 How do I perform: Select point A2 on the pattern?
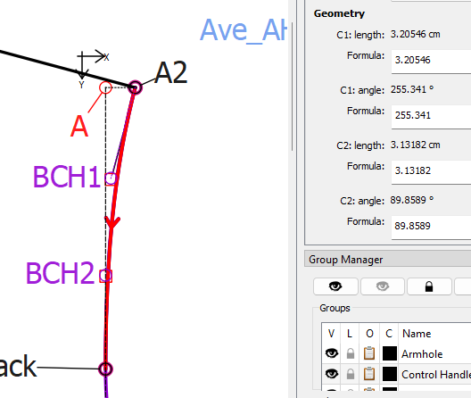tap(135, 87)
